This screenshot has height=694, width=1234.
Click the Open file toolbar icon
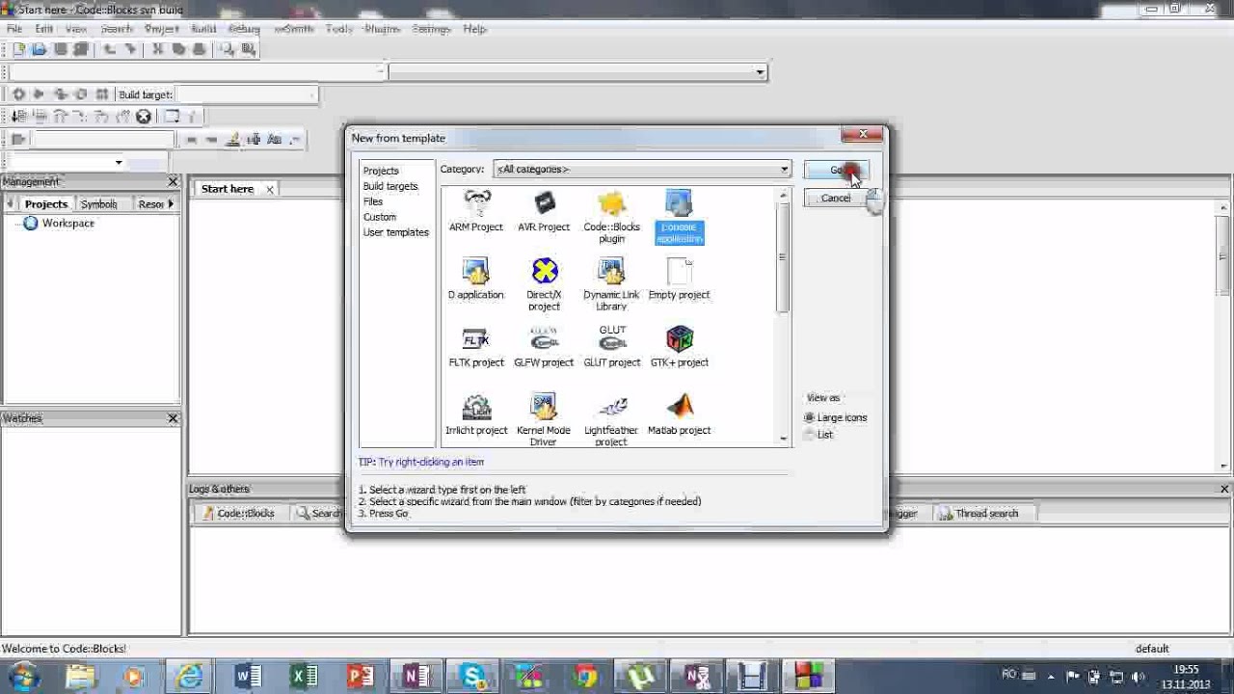(x=40, y=49)
